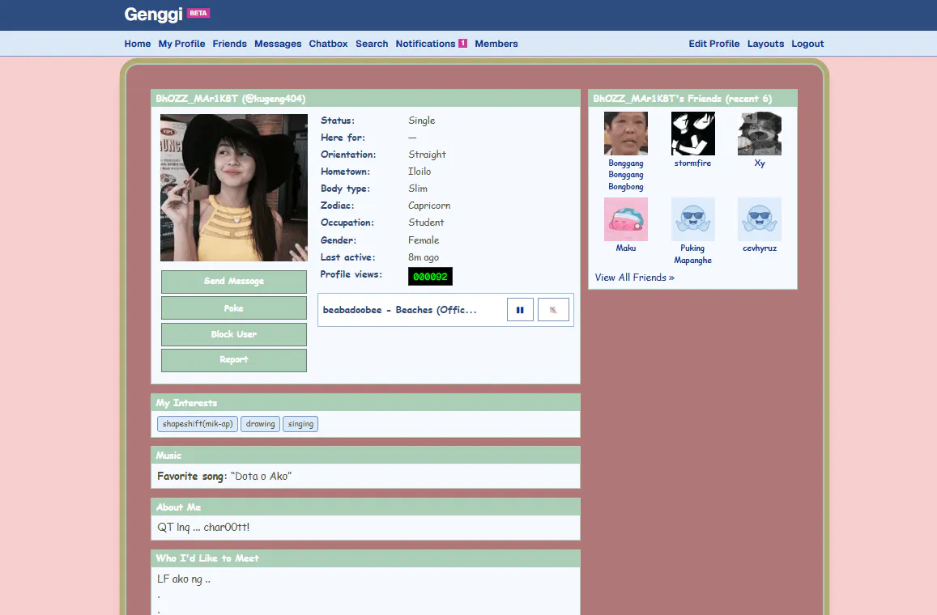Click the LF ako ng text
The width and height of the screenshot is (937, 615).
(184, 579)
